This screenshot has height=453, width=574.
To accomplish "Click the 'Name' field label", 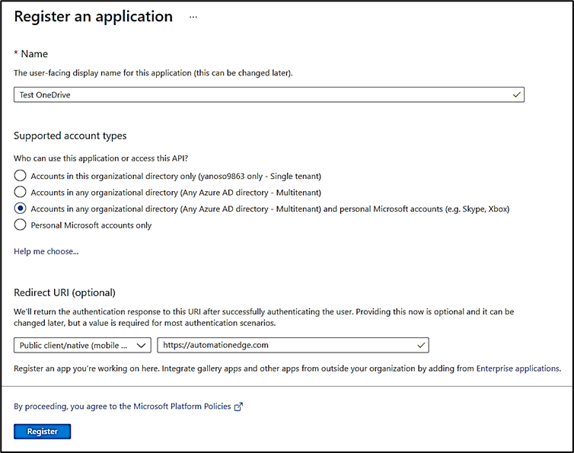I will click(x=34, y=54).
